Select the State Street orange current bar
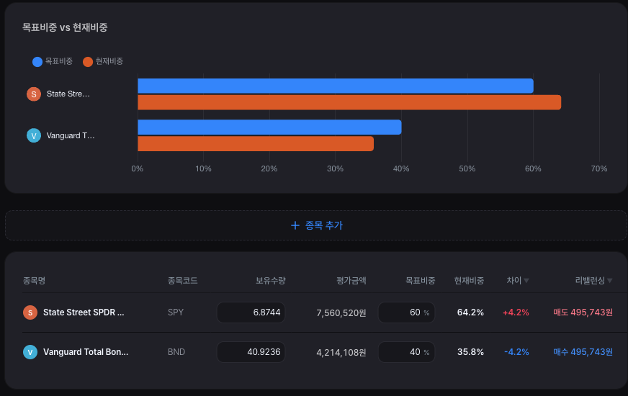The width and height of the screenshot is (628, 396). click(x=349, y=102)
